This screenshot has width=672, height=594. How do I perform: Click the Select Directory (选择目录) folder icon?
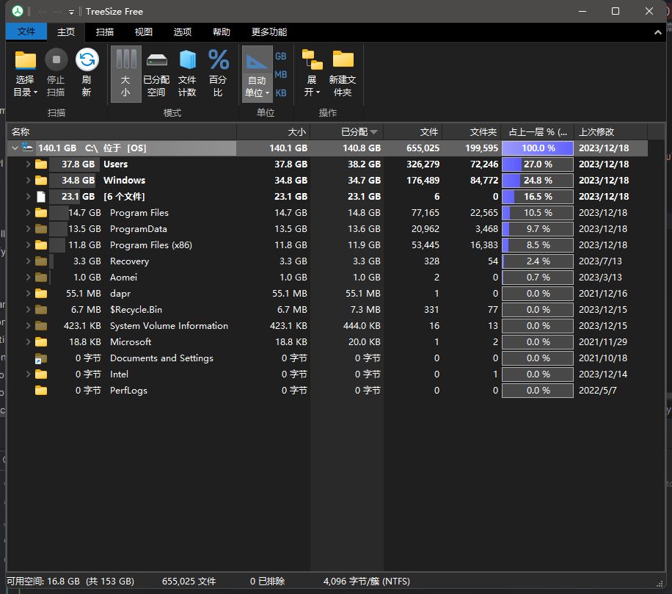(25, 60)
